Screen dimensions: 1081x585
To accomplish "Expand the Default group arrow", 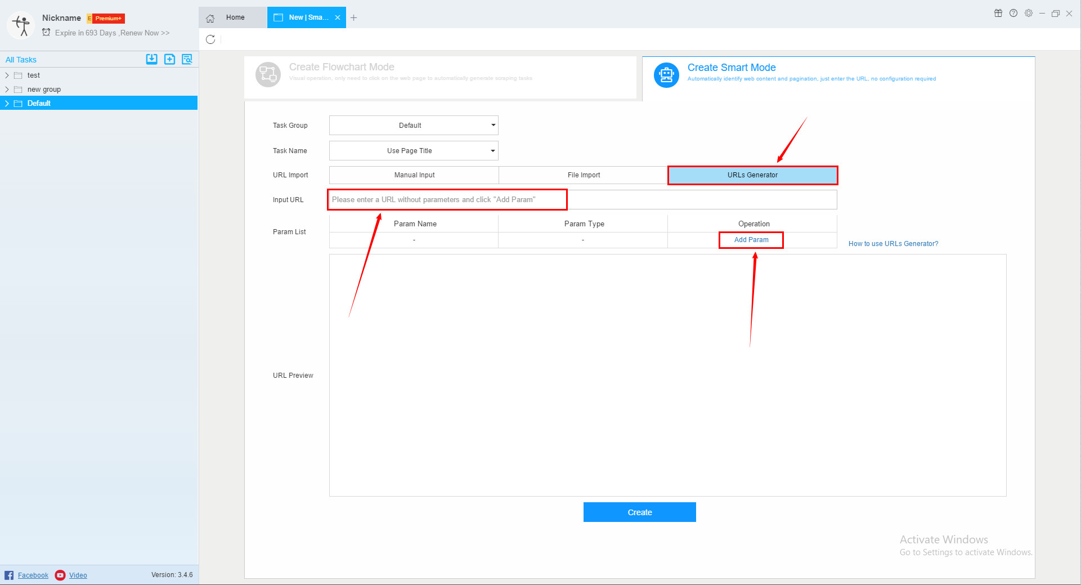I will 7,104.
